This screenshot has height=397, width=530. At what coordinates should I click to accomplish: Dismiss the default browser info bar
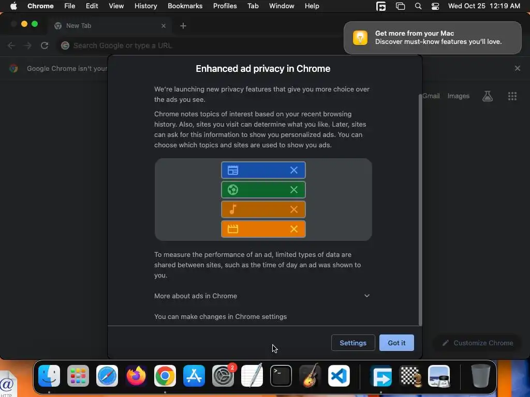coord(517,69)
